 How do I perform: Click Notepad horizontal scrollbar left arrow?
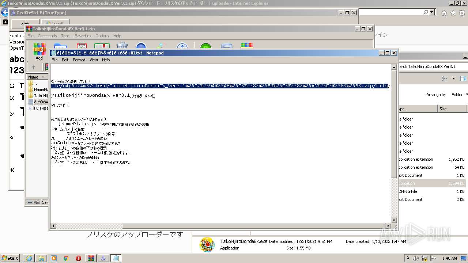coord(53,226)
